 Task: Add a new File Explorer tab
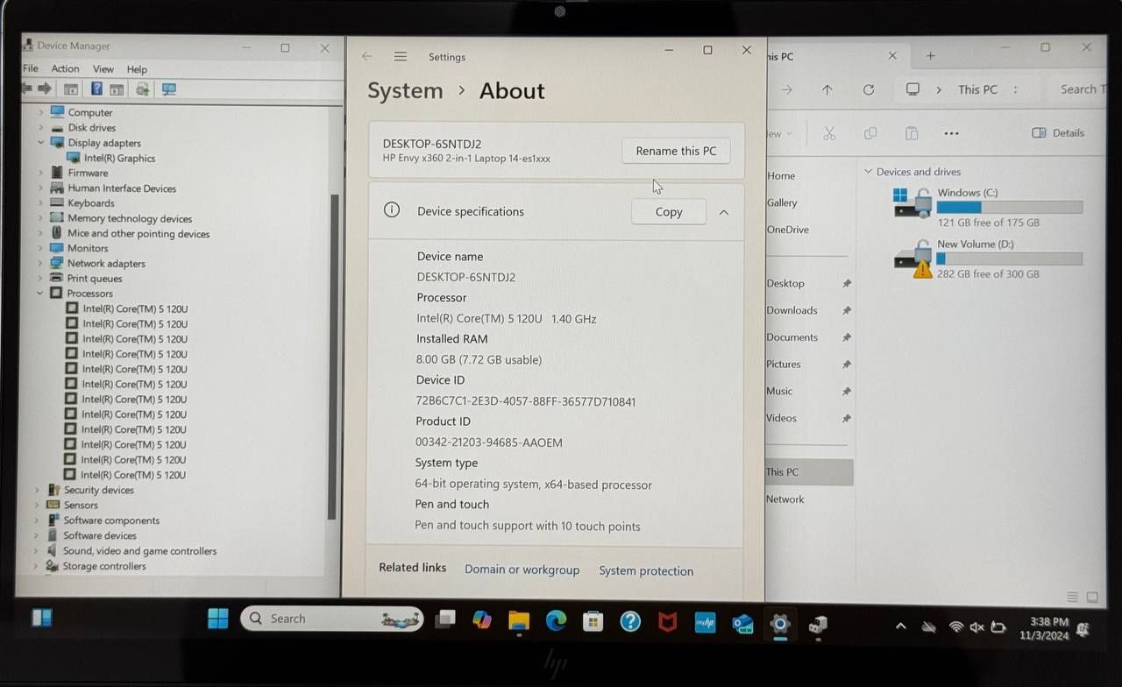coord(931,56)
